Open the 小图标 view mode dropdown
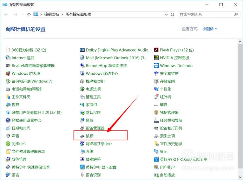Image resolution: width=243 pixels, height=180 pixels. [209, 29]
